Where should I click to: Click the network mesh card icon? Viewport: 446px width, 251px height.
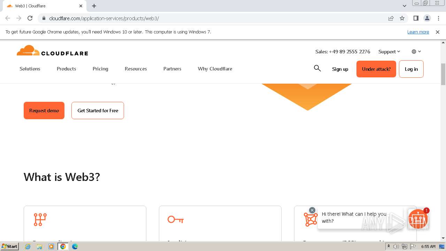(x=310, y=220)
